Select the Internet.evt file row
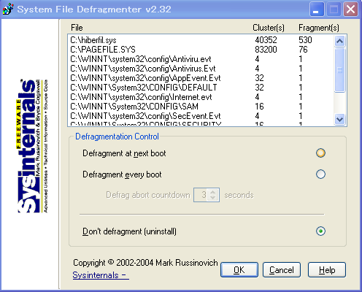The height and width of the screenshot is (292, 362). click(201, 97)
